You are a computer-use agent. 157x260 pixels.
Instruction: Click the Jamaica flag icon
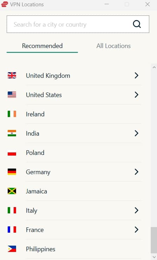pyautogui.click(x=12, y=191)
